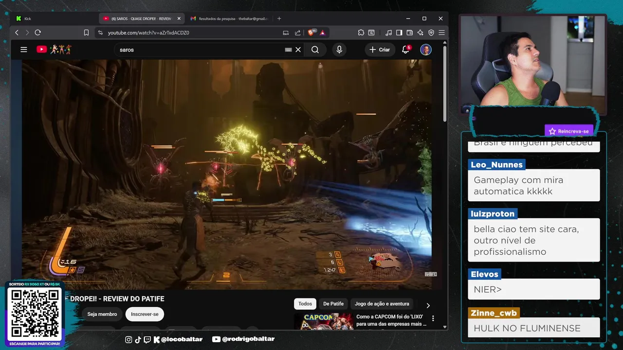Open the YouTube account avatar menu
Screen dimensions: 623x350
point(426,50)
